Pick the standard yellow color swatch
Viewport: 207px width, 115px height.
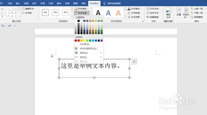click(x=84, y=40)
